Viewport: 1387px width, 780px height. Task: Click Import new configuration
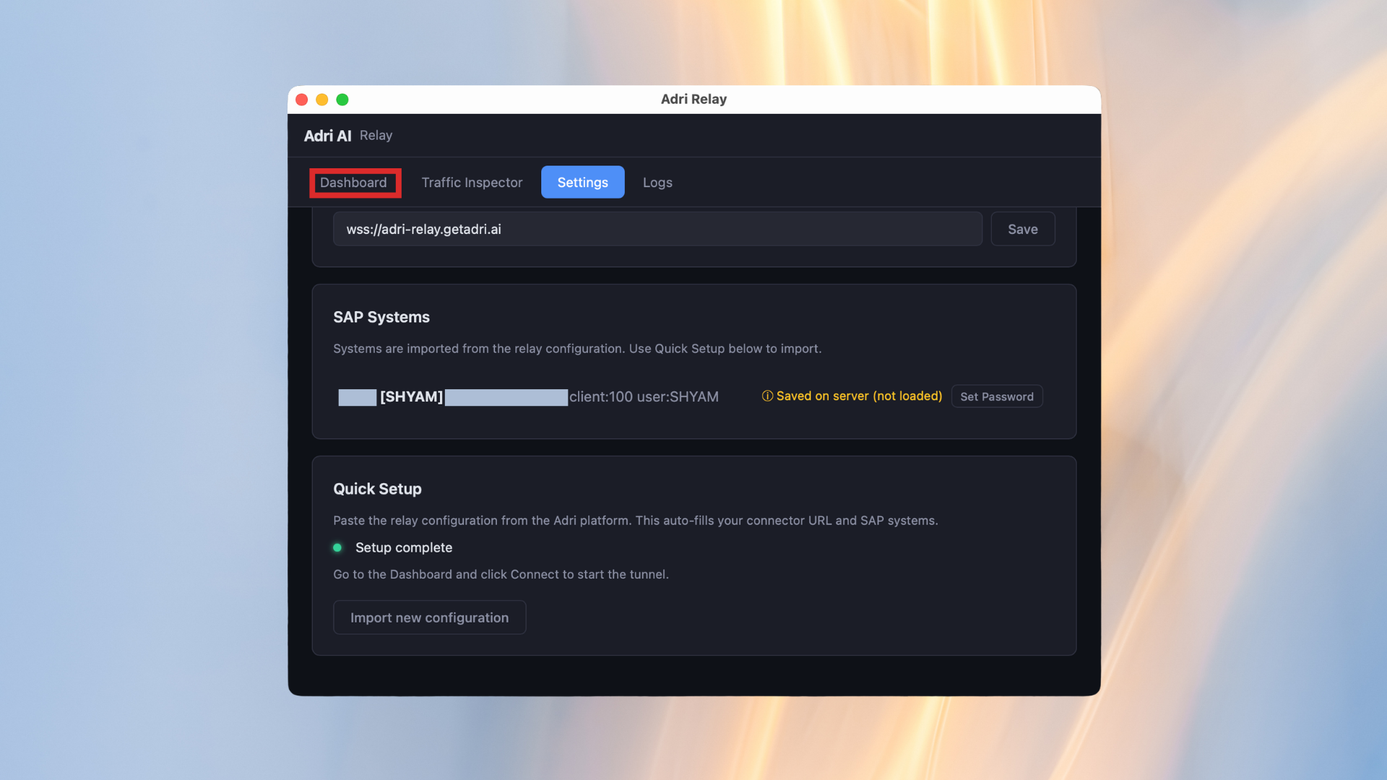click(429, 617)
